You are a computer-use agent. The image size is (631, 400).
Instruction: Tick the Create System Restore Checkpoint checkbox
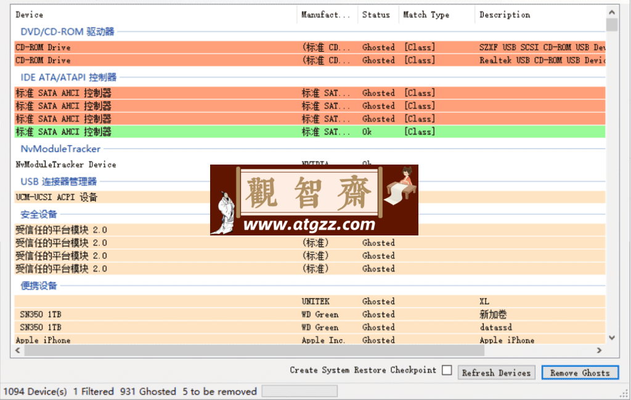(447, 370)
